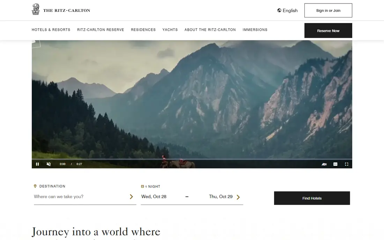
Task: Open About The Ritz-Carlton menu
Action: (x=210, y=30)
